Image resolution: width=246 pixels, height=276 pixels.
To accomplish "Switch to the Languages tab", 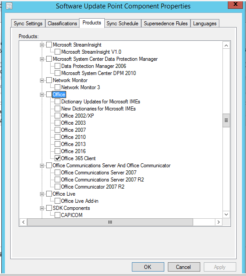I will pyautogui.click(x=205, y=24).
